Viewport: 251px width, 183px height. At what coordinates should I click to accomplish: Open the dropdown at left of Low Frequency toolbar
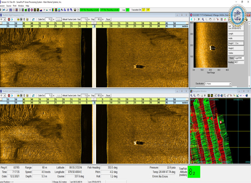click(3, 96)
